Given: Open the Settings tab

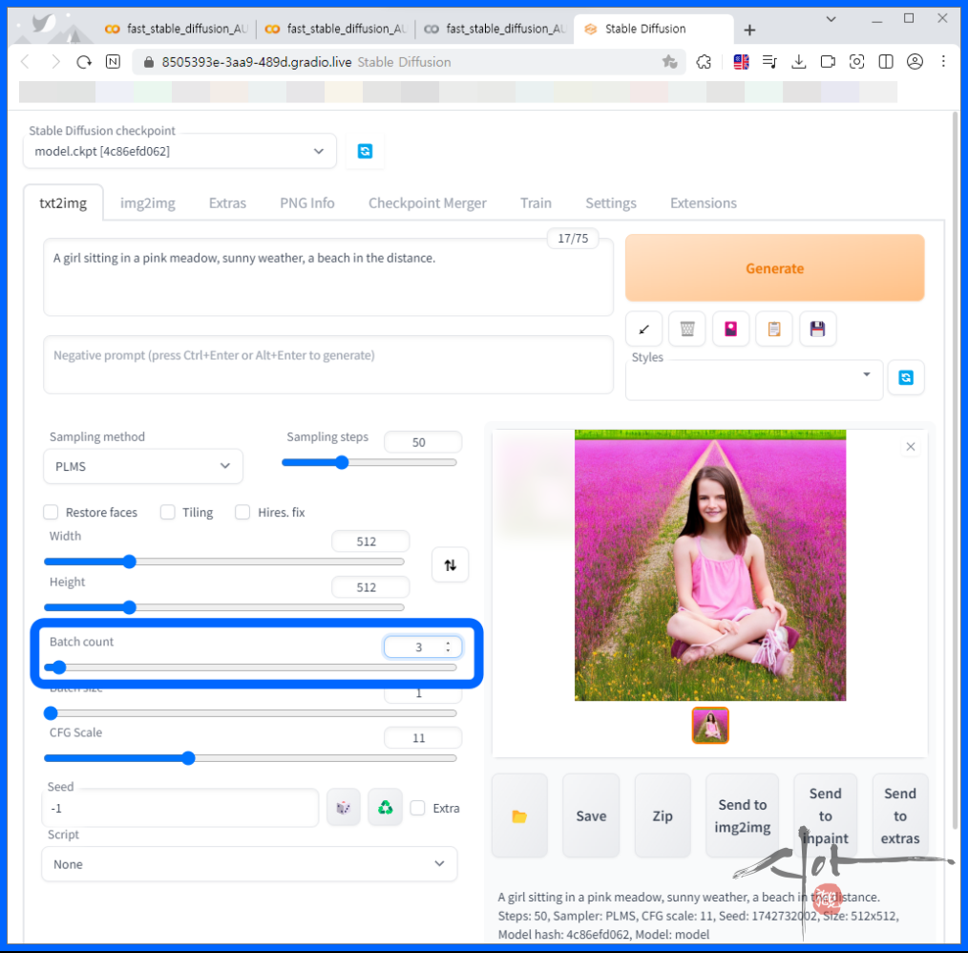Looking at the screenshot, I should 611,203.
